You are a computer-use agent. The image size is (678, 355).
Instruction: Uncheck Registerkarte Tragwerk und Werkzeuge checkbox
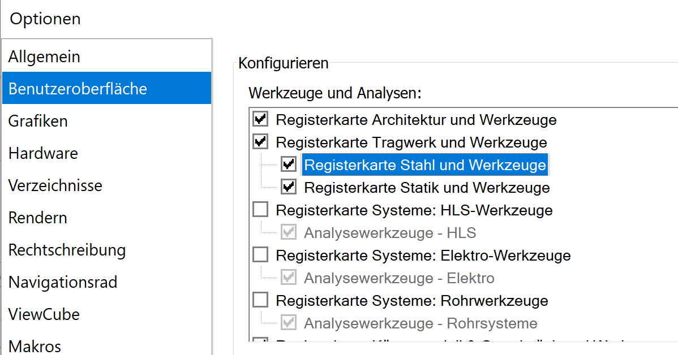coord(260,142)
